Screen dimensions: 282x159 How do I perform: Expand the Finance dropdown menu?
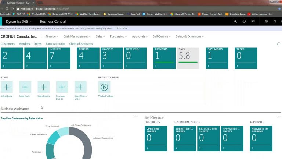tap(52, 36)
